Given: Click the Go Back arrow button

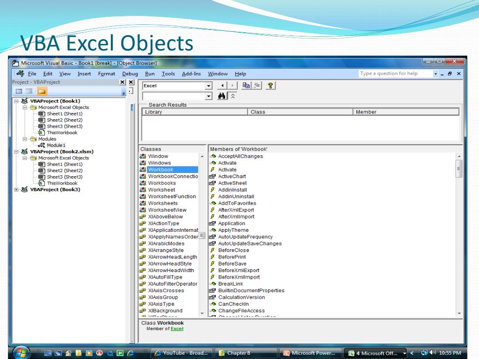Looking at the screenshot, I should coord(222,86).
